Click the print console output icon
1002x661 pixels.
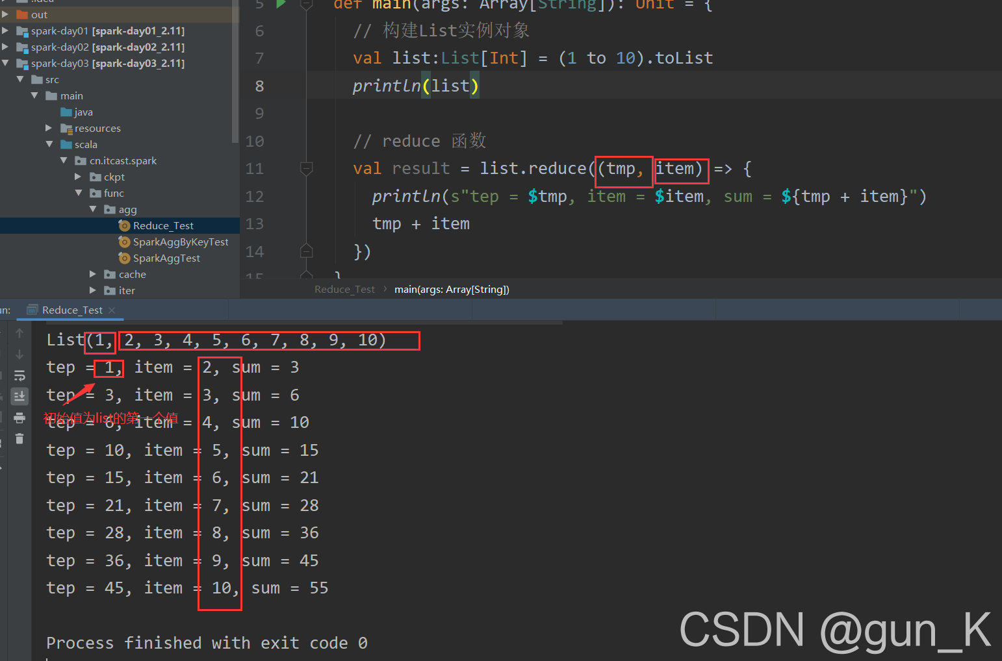[19, 418]
